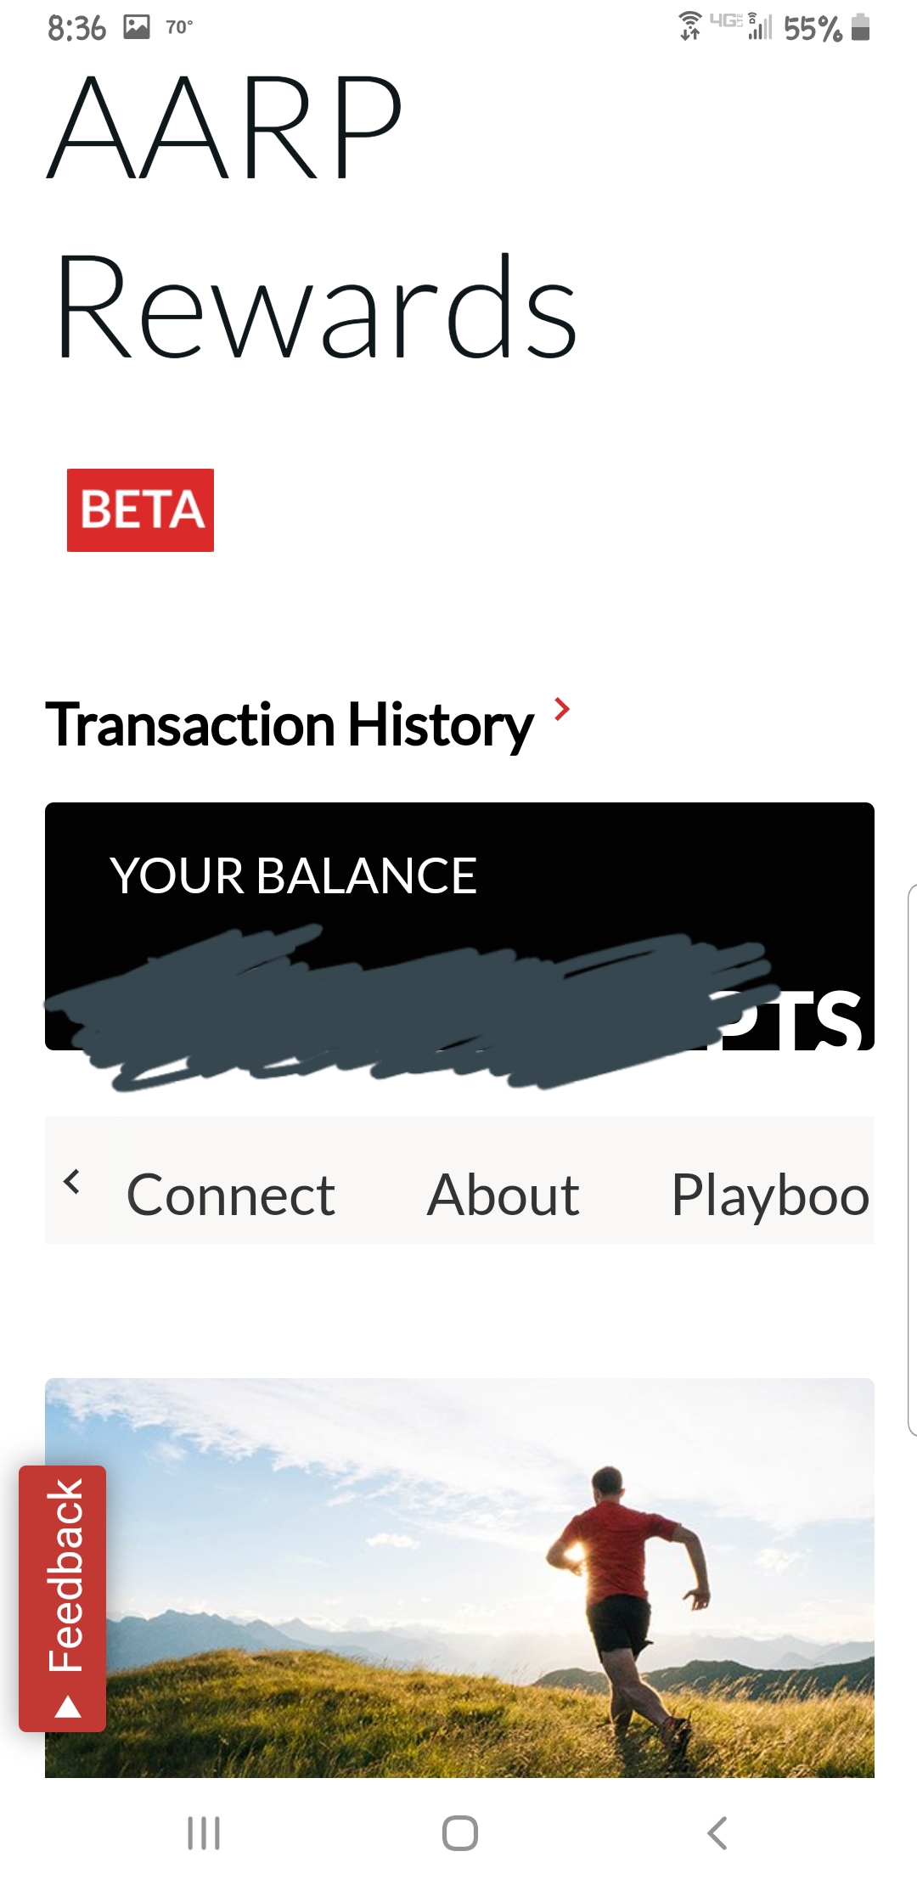The image size is (917, 1885).
Task: Select the About tab
Action: tap(503, 1195)
